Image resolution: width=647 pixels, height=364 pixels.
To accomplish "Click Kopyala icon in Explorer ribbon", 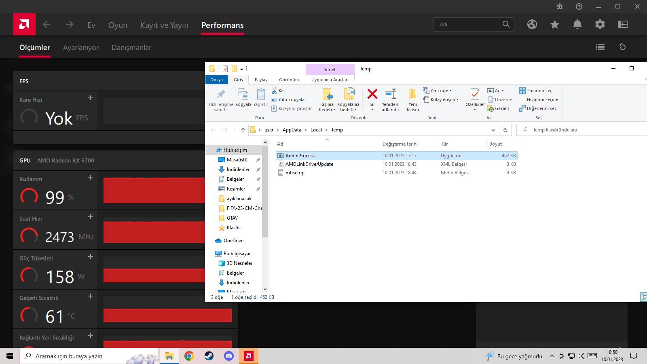I will click(243, 97).
